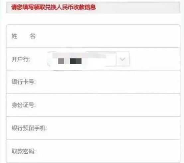The width and height of the screenshot is (184, 163).
Task: Click the 身份证号 label text
Action: coord(24,105)
